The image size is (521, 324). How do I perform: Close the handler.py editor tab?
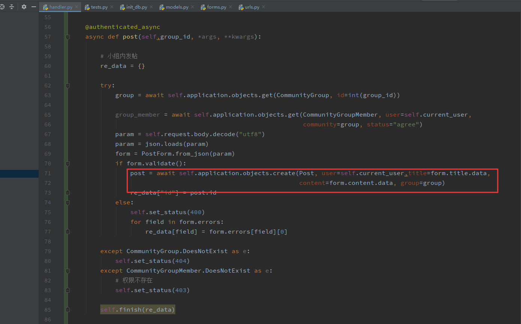[x=77, y=7]
